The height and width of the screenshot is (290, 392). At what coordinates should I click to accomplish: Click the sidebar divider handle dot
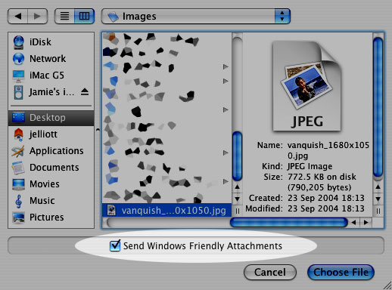(x=98, y=130)
